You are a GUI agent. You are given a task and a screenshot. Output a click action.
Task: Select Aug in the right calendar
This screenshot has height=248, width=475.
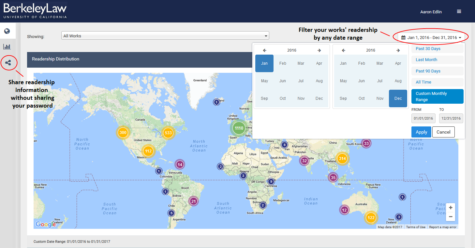398,81
